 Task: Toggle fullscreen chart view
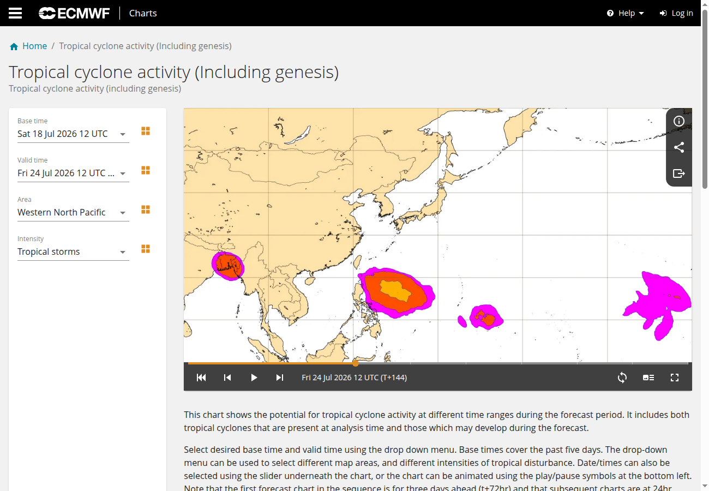pyautogui.click(x=675, y=378)
